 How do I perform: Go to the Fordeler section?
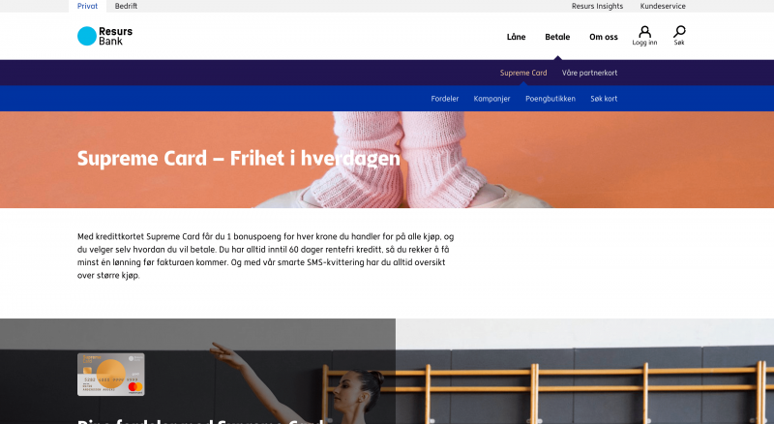[x=445, y=99]
